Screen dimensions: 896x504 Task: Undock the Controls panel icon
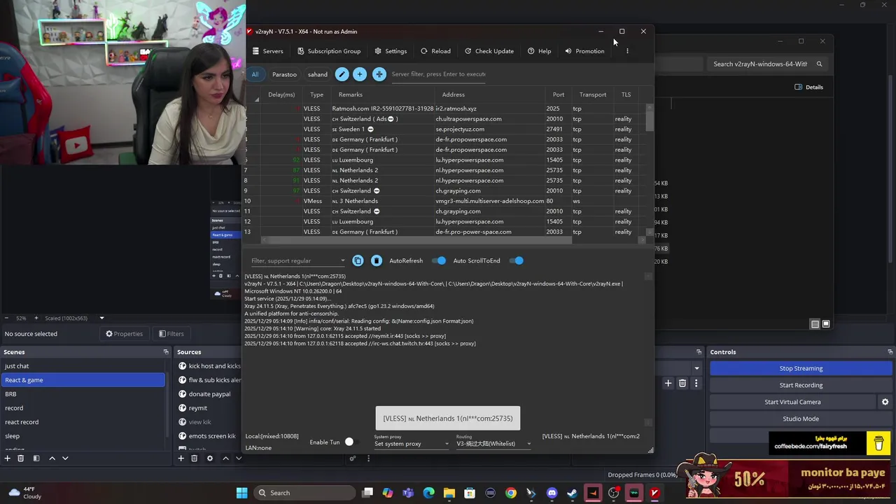click(890, 352)
